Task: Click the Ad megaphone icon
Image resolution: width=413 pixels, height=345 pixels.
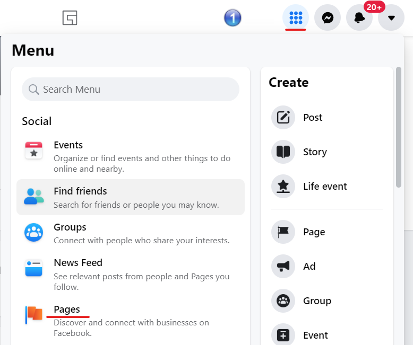Action: pyautogui.click(x=283, y=267)
